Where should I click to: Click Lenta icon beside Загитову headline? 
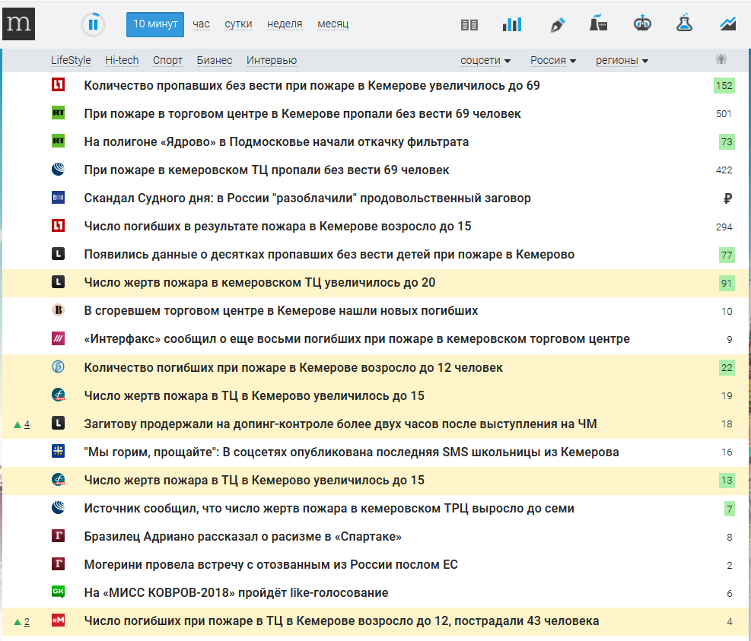[59, 424]
